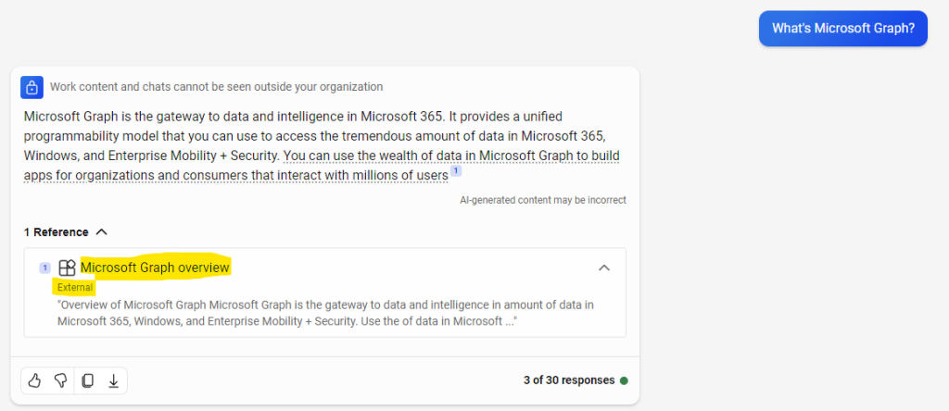Click the app icon beside Microsoft Graph overview
This screenshot has width=949, height=411.
click(67, 268)
